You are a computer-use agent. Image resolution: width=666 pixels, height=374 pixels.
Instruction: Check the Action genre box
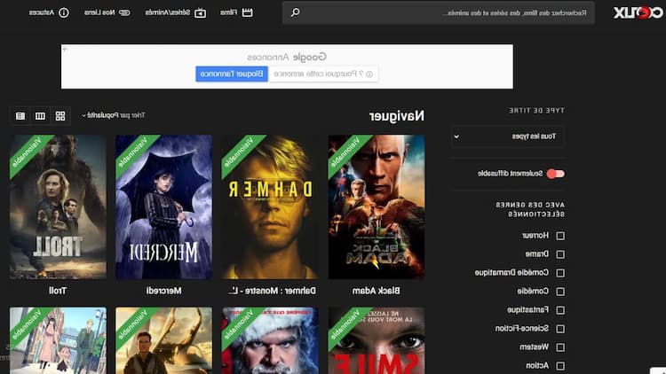(x=560, y=365)
